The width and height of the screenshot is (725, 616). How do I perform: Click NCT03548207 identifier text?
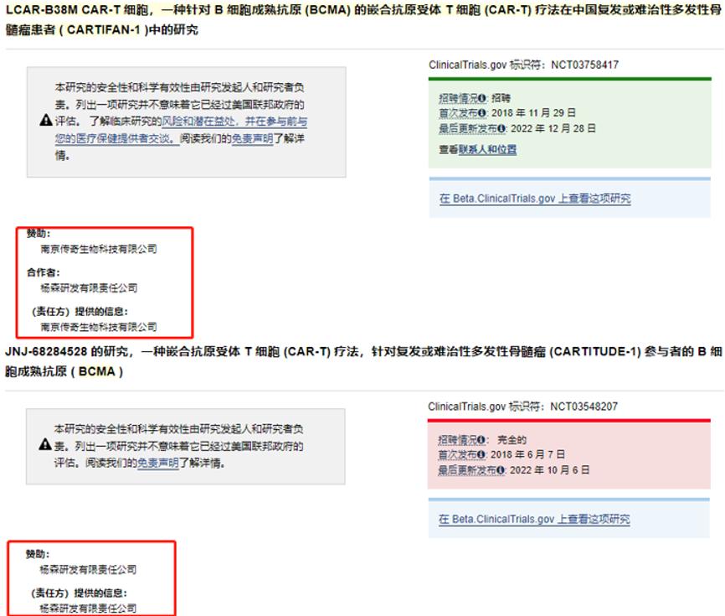584,406
